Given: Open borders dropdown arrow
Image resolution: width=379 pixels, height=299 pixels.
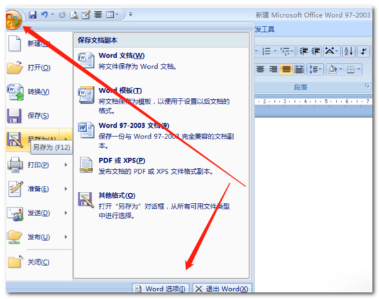Looking at the screenshot, I should [359, 70].
